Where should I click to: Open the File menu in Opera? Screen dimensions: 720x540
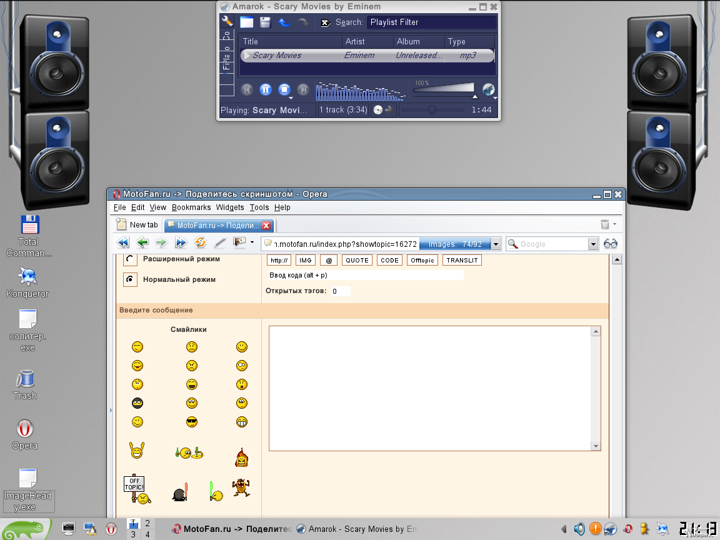click(x=119, y=207)
